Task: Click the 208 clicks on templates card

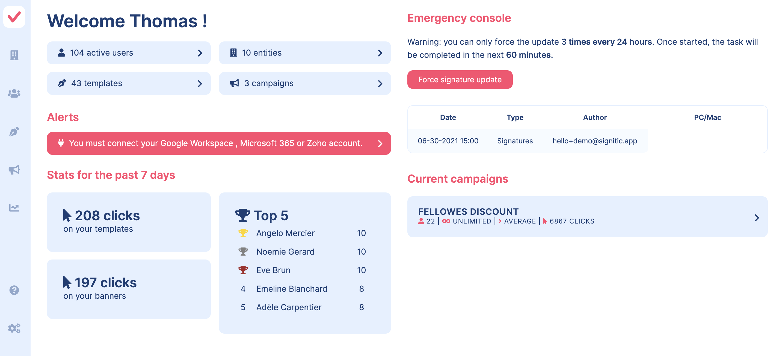Action: (129, 222)
